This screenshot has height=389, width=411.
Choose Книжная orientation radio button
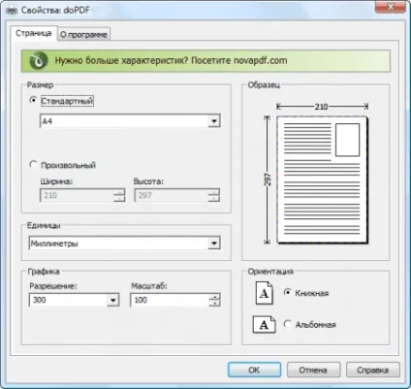(287, 292)
